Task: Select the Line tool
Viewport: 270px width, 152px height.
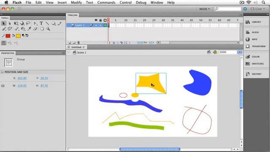Action: (x=47, y=23)
